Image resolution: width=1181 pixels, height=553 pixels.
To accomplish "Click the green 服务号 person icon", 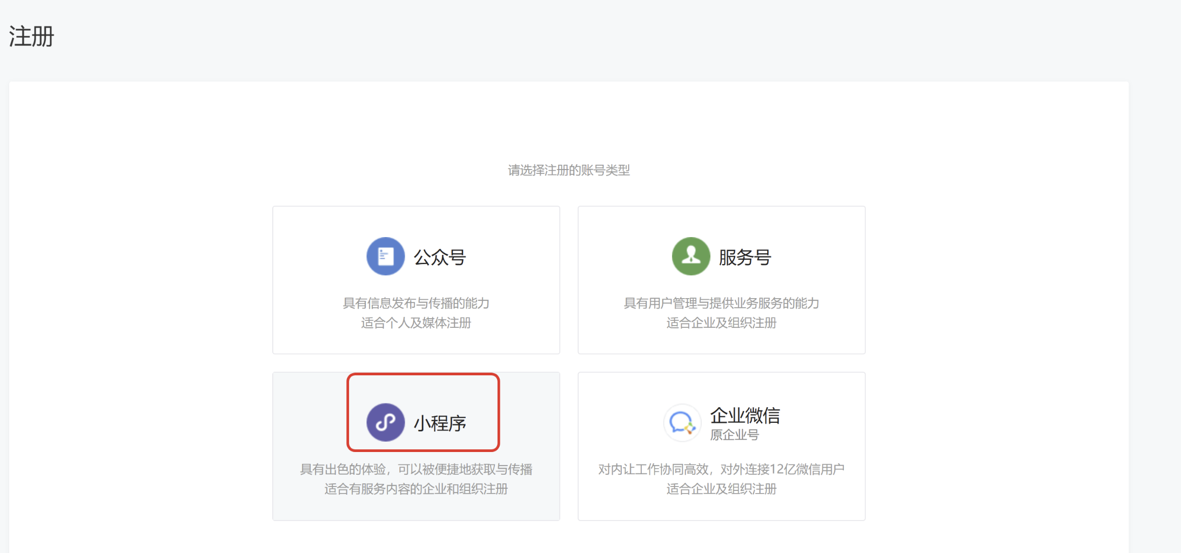I will coord(691,257).
